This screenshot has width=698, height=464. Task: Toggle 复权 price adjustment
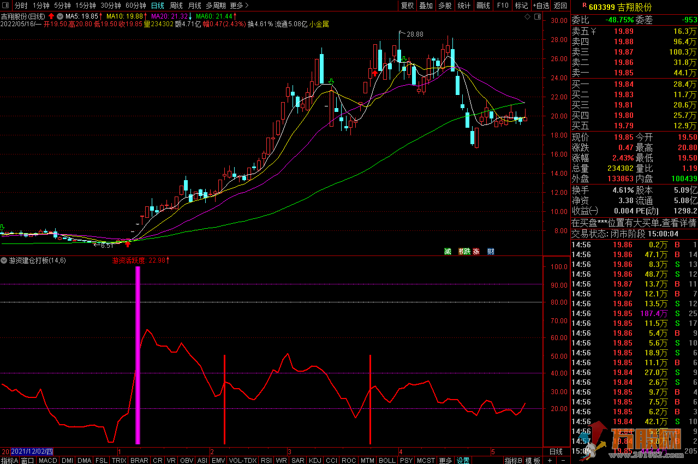(x=407, y=5)
